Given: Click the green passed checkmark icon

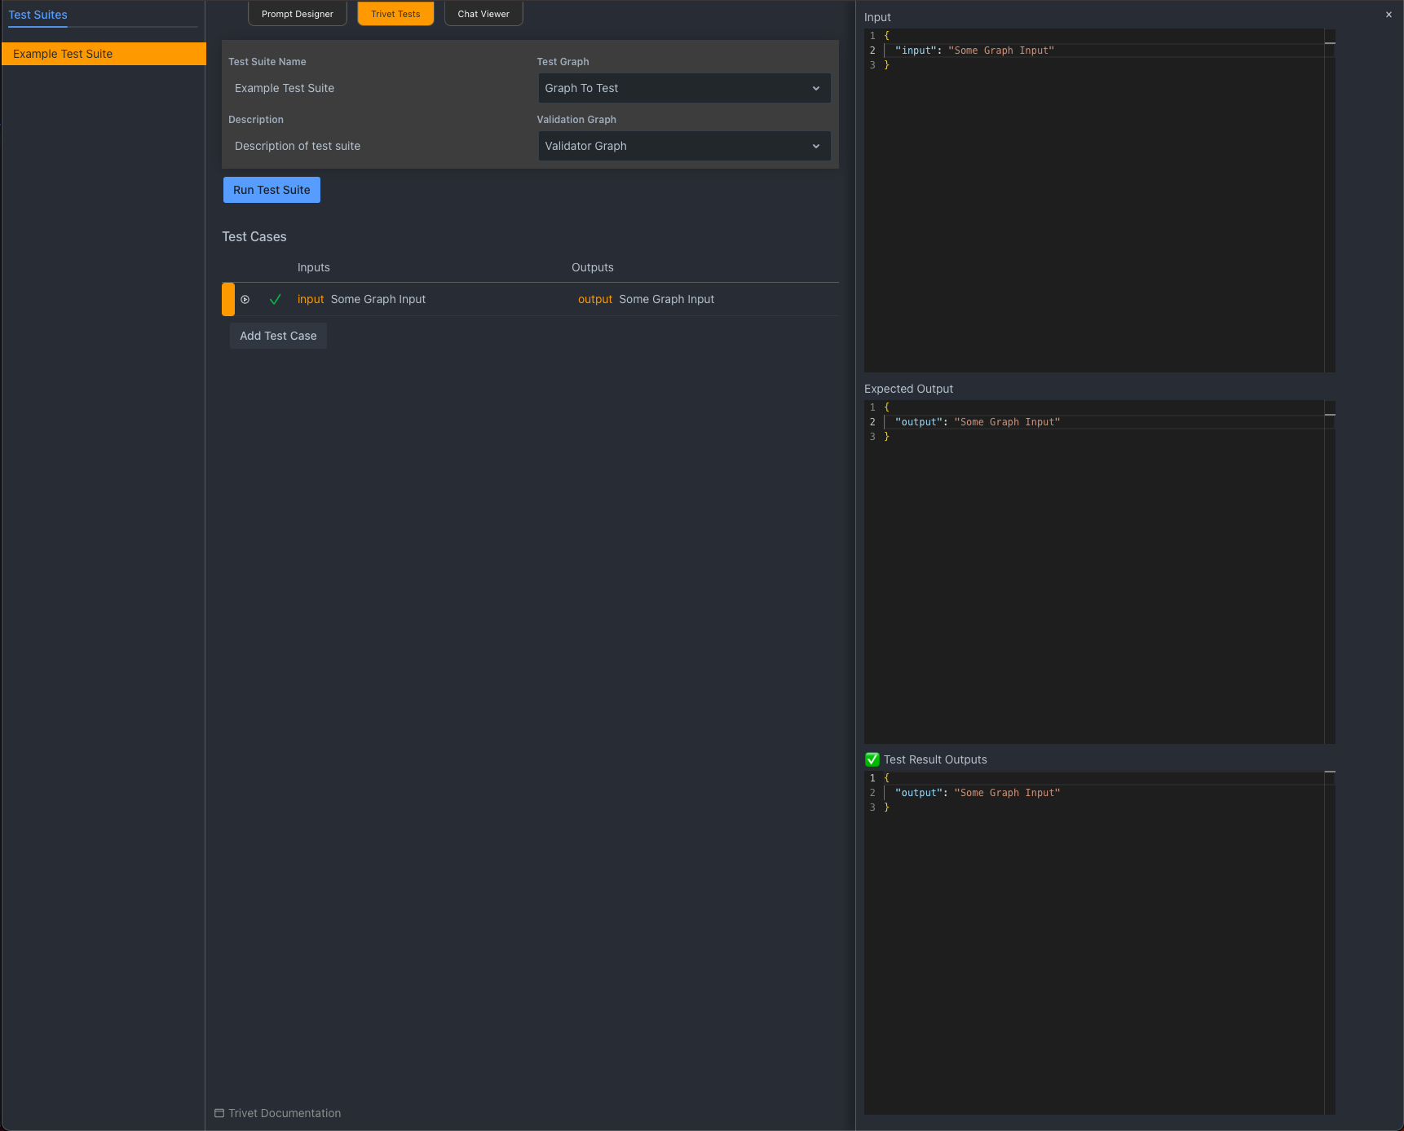Looking at the screenshot, I should (x=276, y=300).
